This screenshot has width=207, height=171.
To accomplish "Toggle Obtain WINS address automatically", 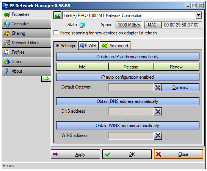I will (x=128, y=126).
